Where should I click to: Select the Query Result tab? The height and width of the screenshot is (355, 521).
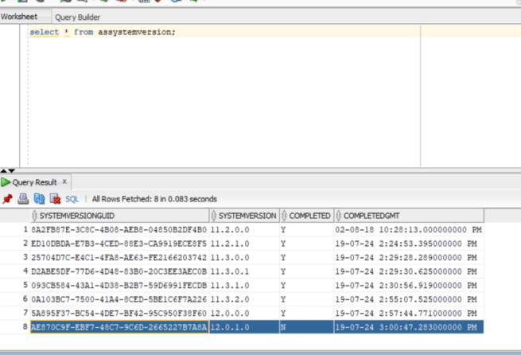[34, 182]
